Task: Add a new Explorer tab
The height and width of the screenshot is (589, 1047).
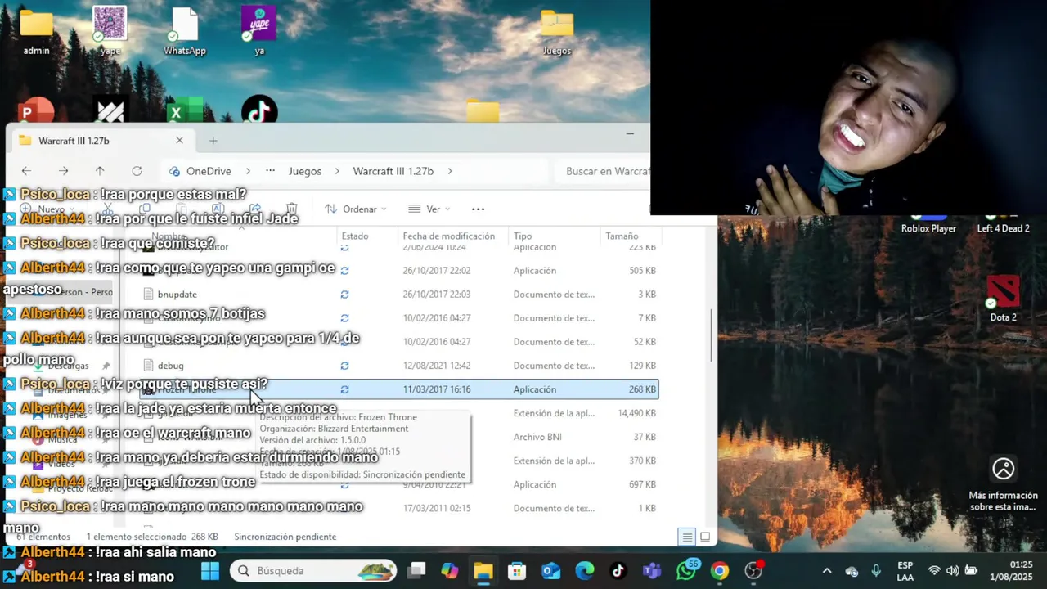Action: (x=213, y=141)
